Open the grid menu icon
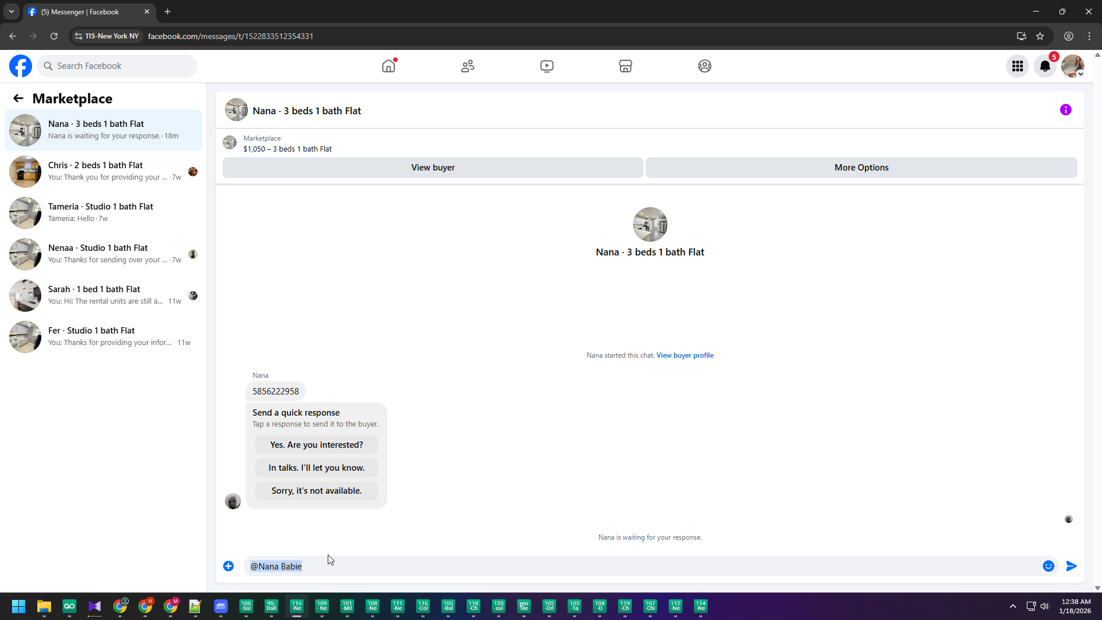Viewport: 1102px width, 620px height. 1017,66
